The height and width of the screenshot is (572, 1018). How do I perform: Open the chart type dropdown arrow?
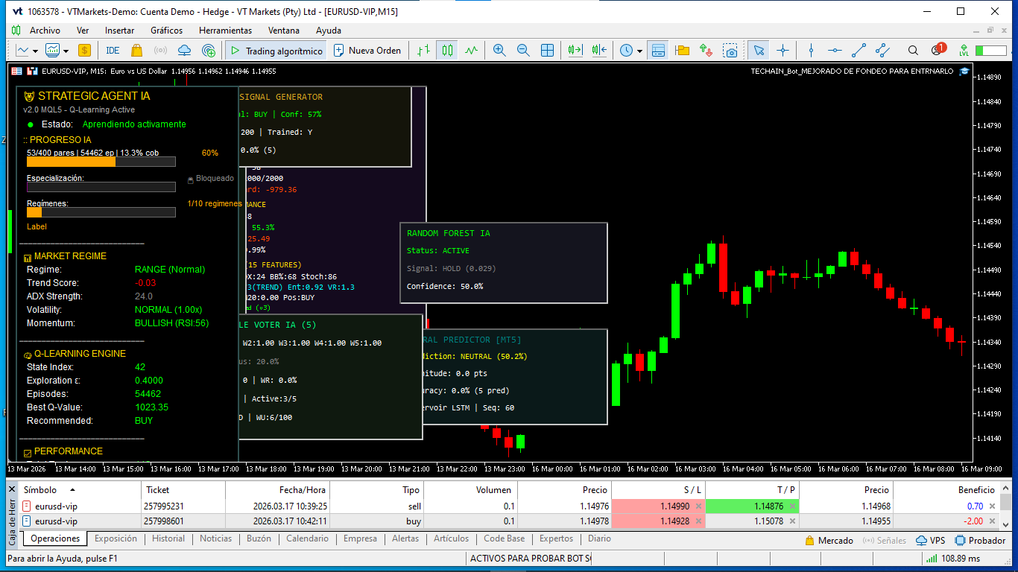[35, 51]
